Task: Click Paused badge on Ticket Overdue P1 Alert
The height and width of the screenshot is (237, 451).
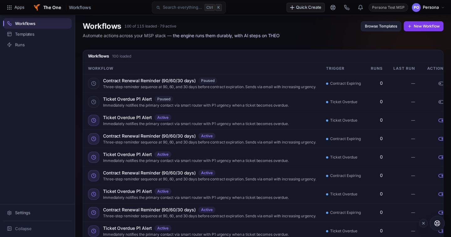Action: (164, 99)
